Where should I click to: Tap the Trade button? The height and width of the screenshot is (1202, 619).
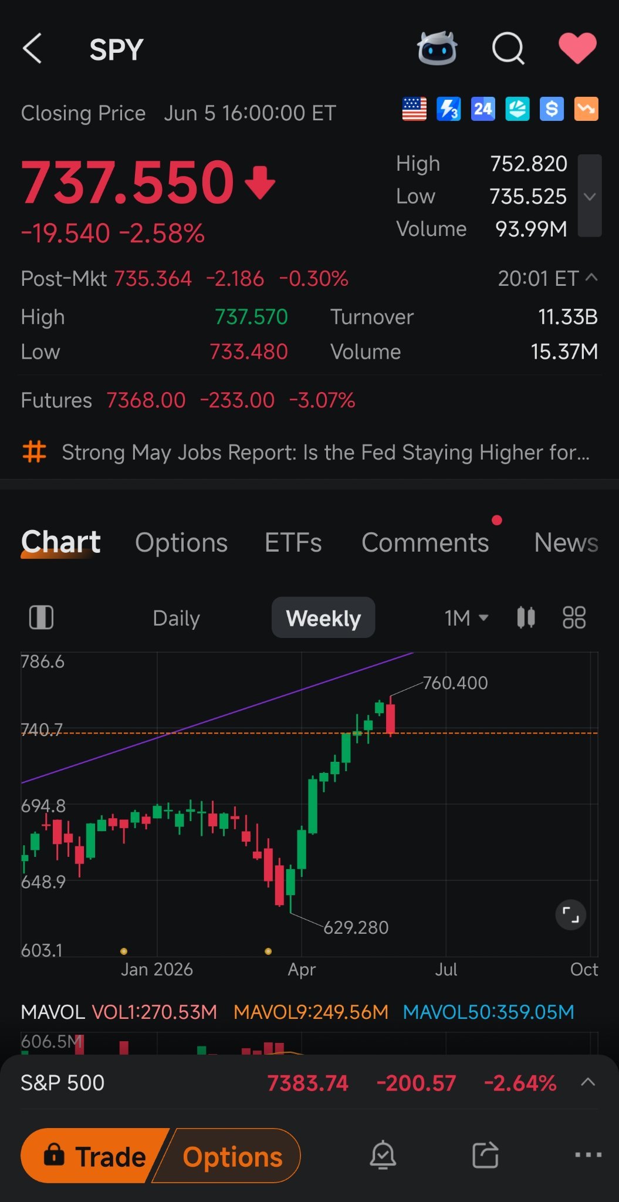[95, 1156]
